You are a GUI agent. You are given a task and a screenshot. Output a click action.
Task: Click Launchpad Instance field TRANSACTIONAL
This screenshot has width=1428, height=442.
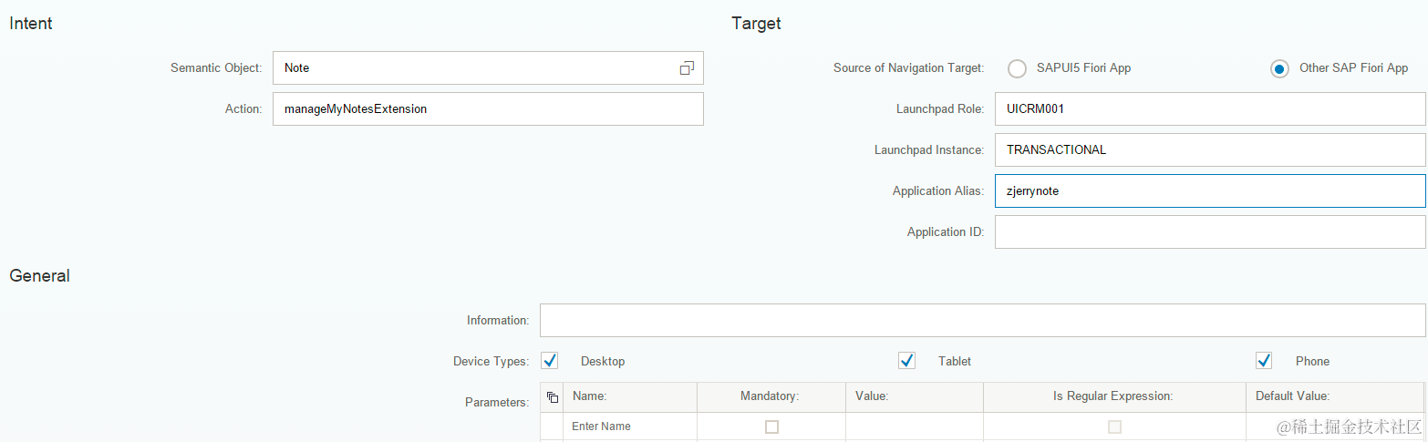click(x=1210, y=150)
